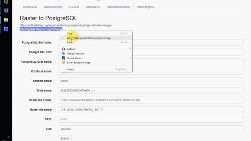This screenshot has height=141, width=251.
Task: Open the QGIS icon in the left sidebar
Action: click(x=6, y=2)
